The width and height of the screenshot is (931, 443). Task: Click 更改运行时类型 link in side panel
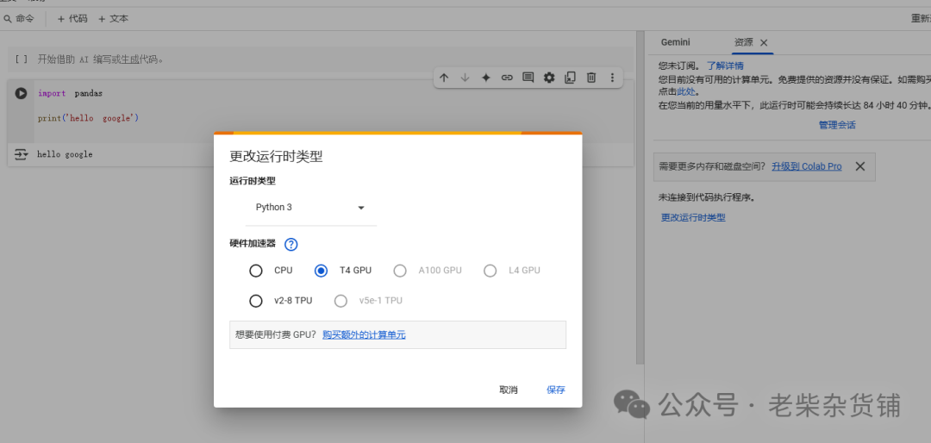(693, 217)
